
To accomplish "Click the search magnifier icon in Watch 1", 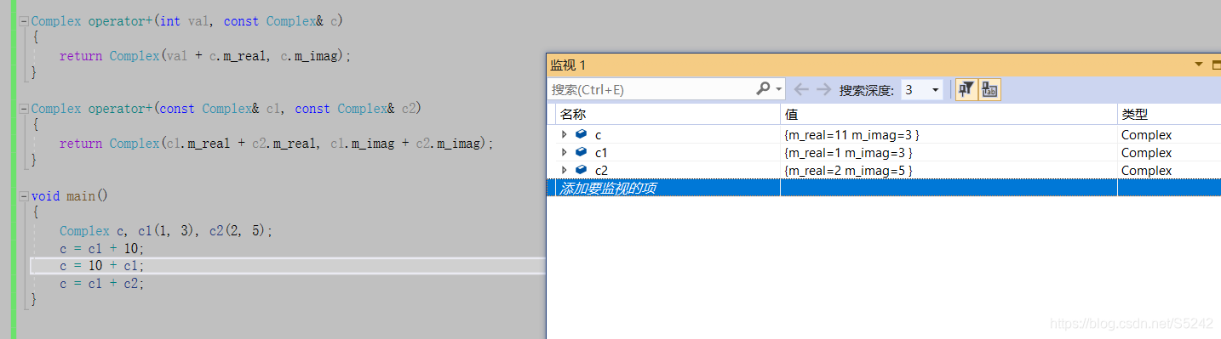I will 763,89.
